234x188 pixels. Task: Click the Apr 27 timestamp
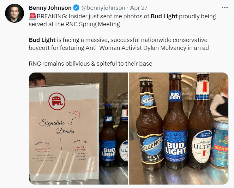pos(139,8)
